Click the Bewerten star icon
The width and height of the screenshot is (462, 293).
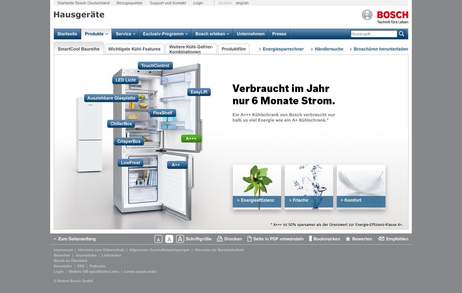348,239
